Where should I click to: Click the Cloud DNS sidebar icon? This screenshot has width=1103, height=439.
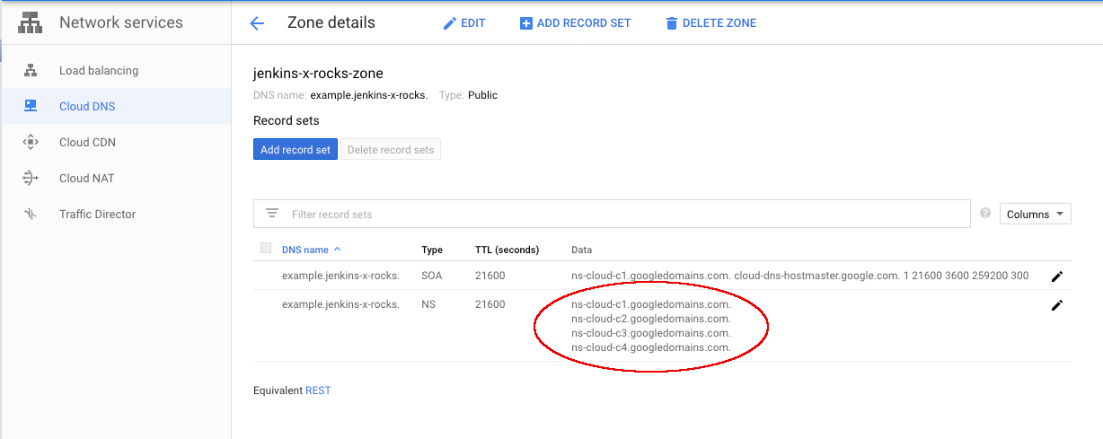pos(31,106)
